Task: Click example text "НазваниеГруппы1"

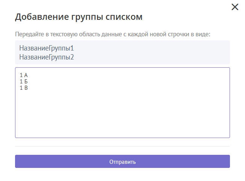Action: click(x=47, y=48)
